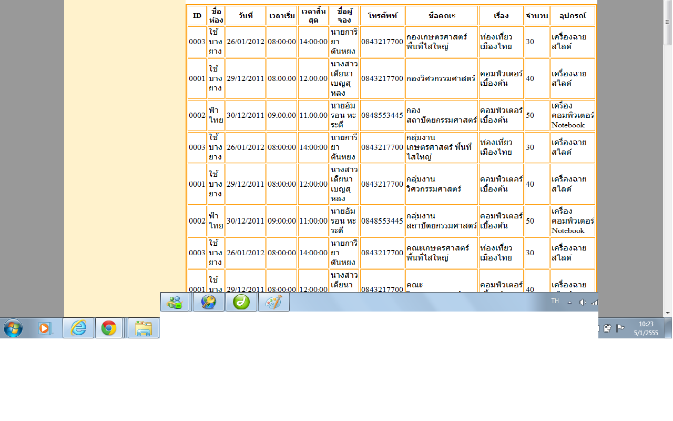
Task: Click the end time 12.00.00 written with dots
Action: 313,78
